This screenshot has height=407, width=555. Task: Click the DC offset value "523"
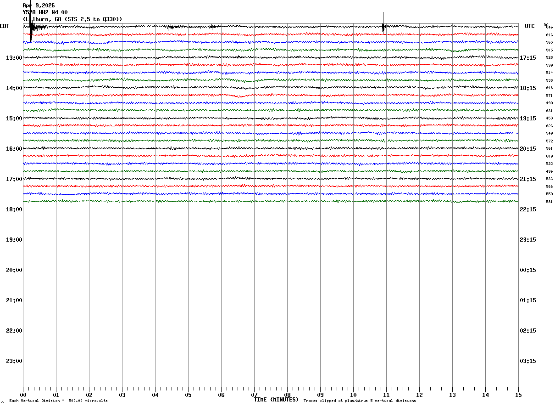tap(549, 164)
